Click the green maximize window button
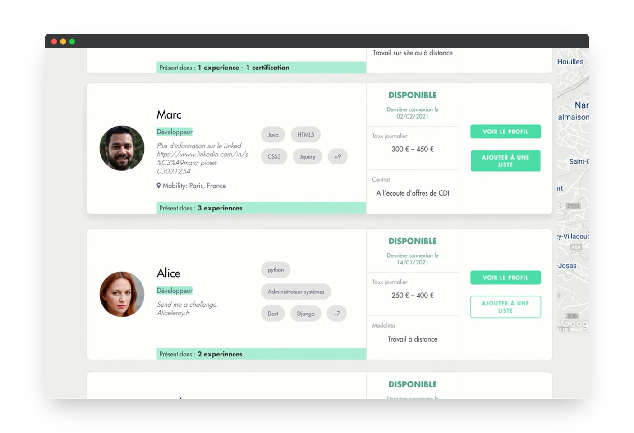 (x=72, y=41)
